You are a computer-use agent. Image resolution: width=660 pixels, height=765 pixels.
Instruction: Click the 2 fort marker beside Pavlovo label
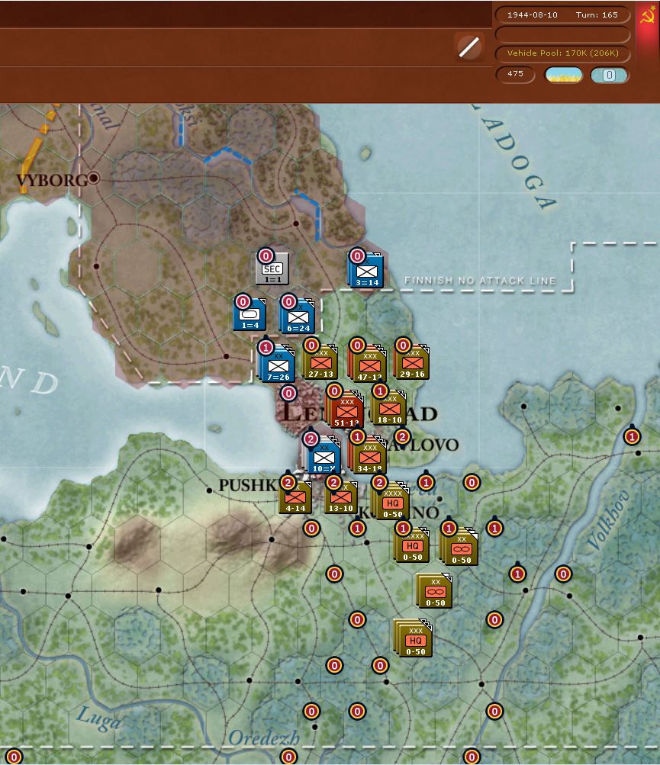(x=402, y=437)
